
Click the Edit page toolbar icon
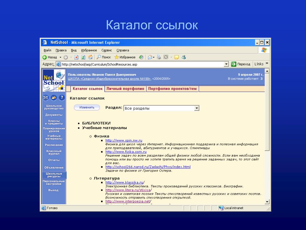tap(166, 57)
